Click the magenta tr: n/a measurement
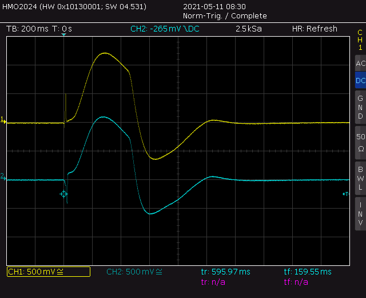The image size is (366, 298). 213,282
